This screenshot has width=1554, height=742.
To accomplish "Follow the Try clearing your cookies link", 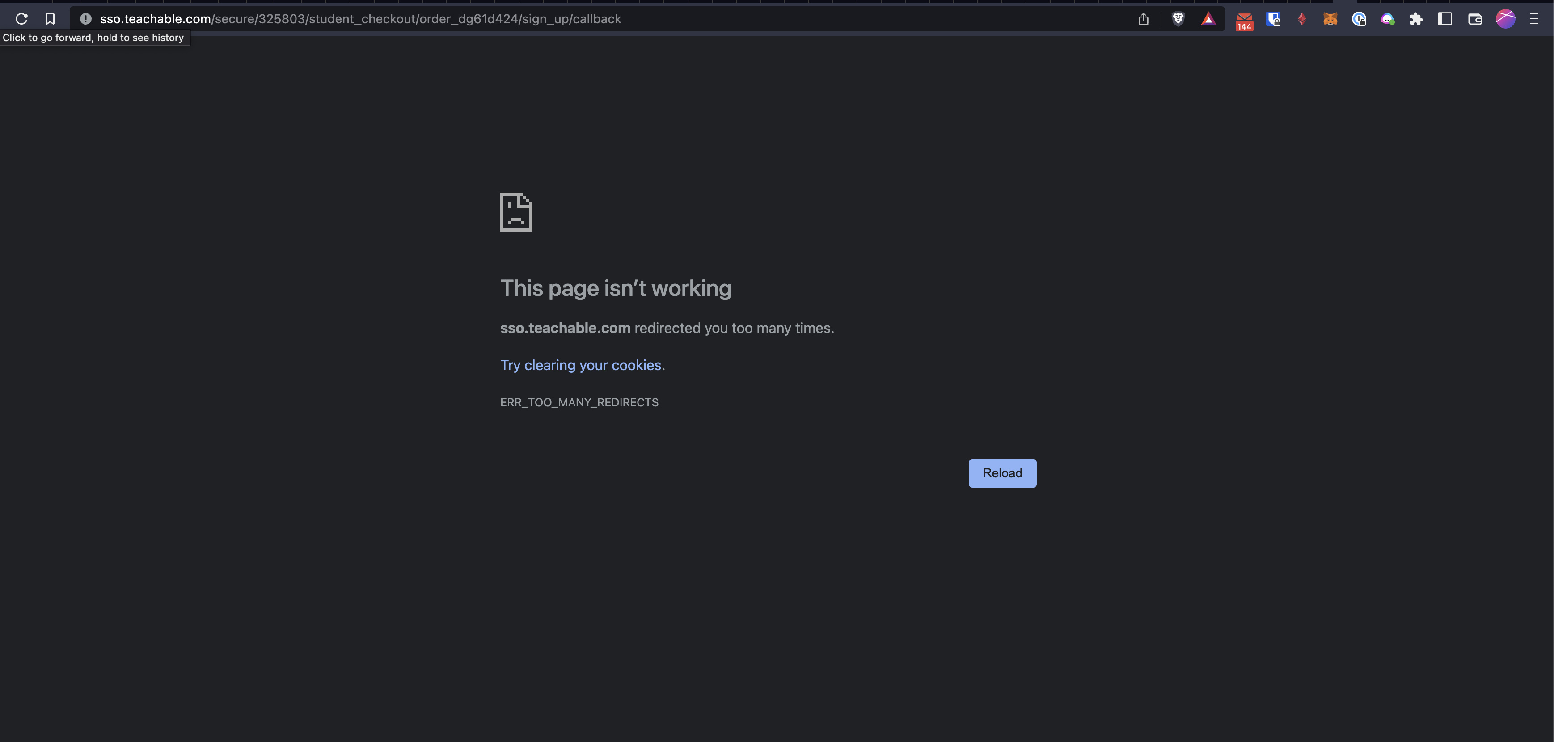I will click(x=581, y=365).
